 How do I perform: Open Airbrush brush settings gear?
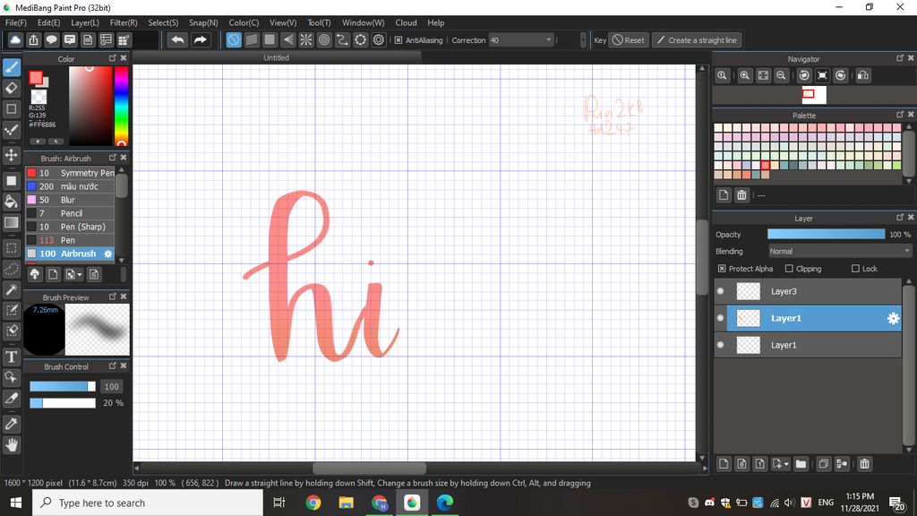pyautogui.click(x=108, y=254)
